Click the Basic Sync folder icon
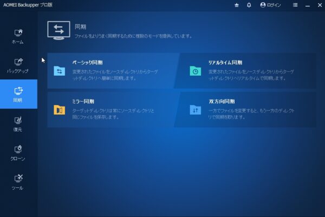Image resolution: width=325 pixels, height=217 pixels. click(59, 71)
